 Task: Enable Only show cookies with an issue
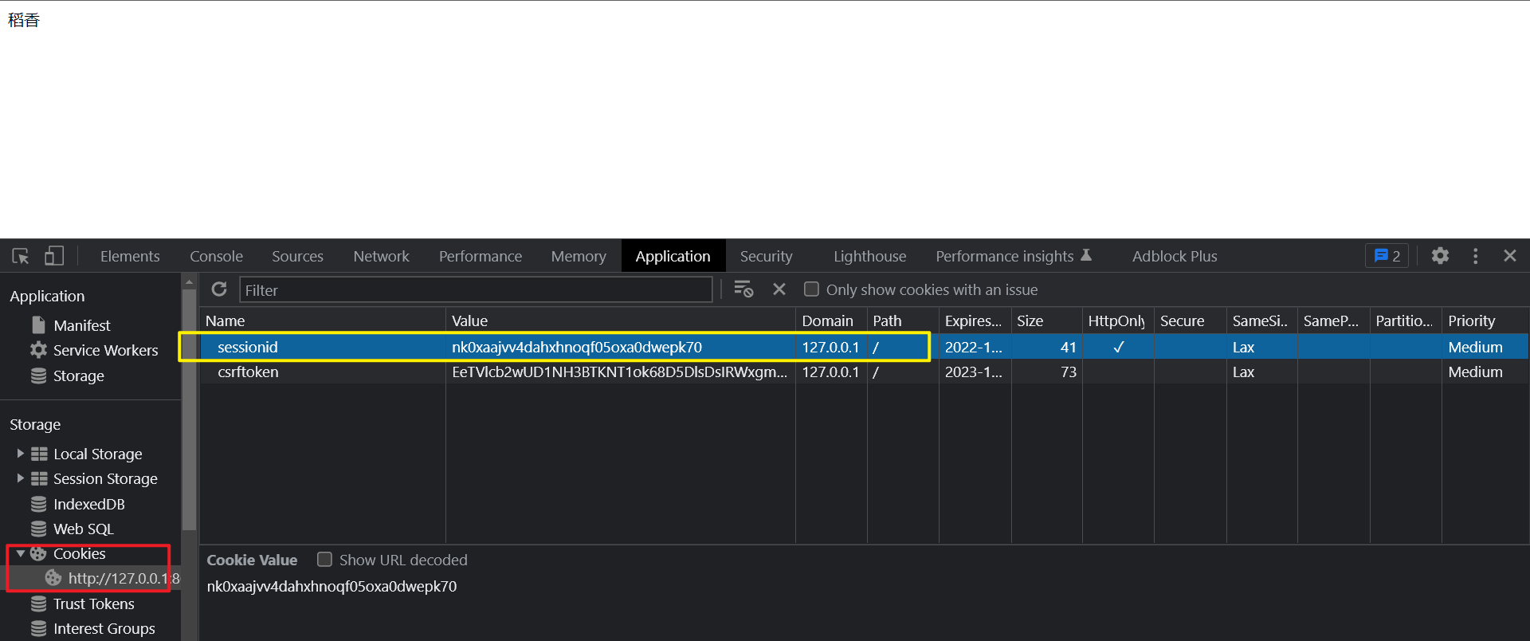(811, 289)
